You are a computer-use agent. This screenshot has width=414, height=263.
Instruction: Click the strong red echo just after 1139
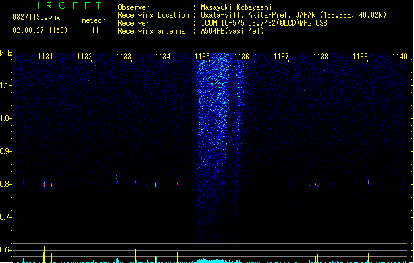click(371, 184)
